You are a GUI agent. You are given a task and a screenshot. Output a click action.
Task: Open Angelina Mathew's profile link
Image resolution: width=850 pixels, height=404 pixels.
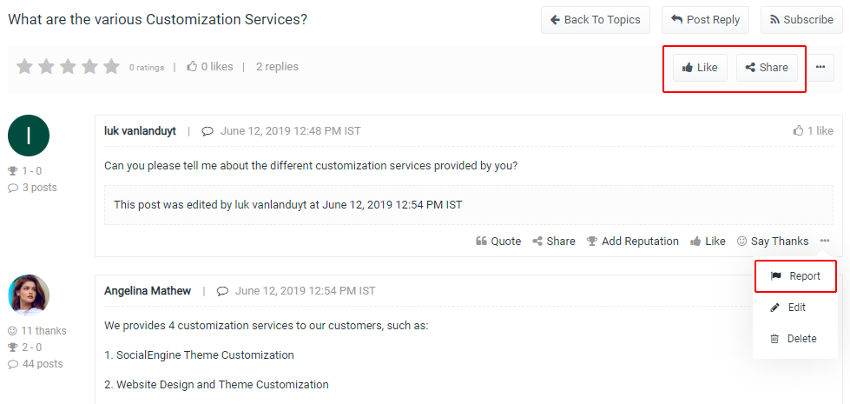tap(148, 291)
